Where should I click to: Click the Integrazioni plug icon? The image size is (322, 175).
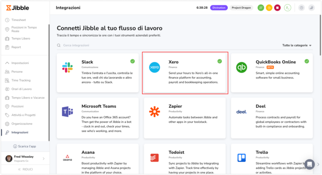(7, 132)
